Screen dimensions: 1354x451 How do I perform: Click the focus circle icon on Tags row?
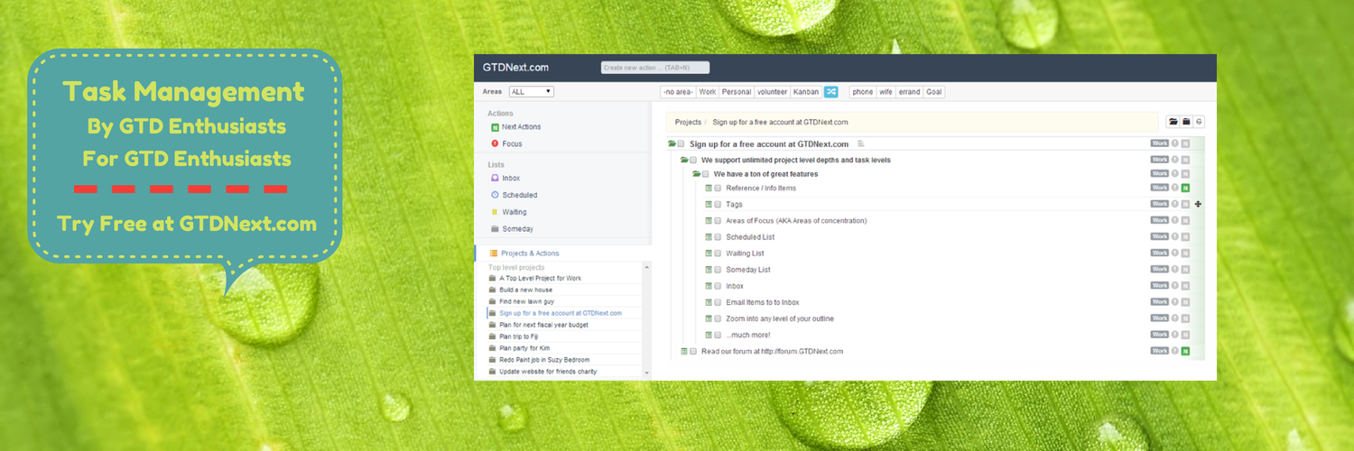coord(1175,205)
